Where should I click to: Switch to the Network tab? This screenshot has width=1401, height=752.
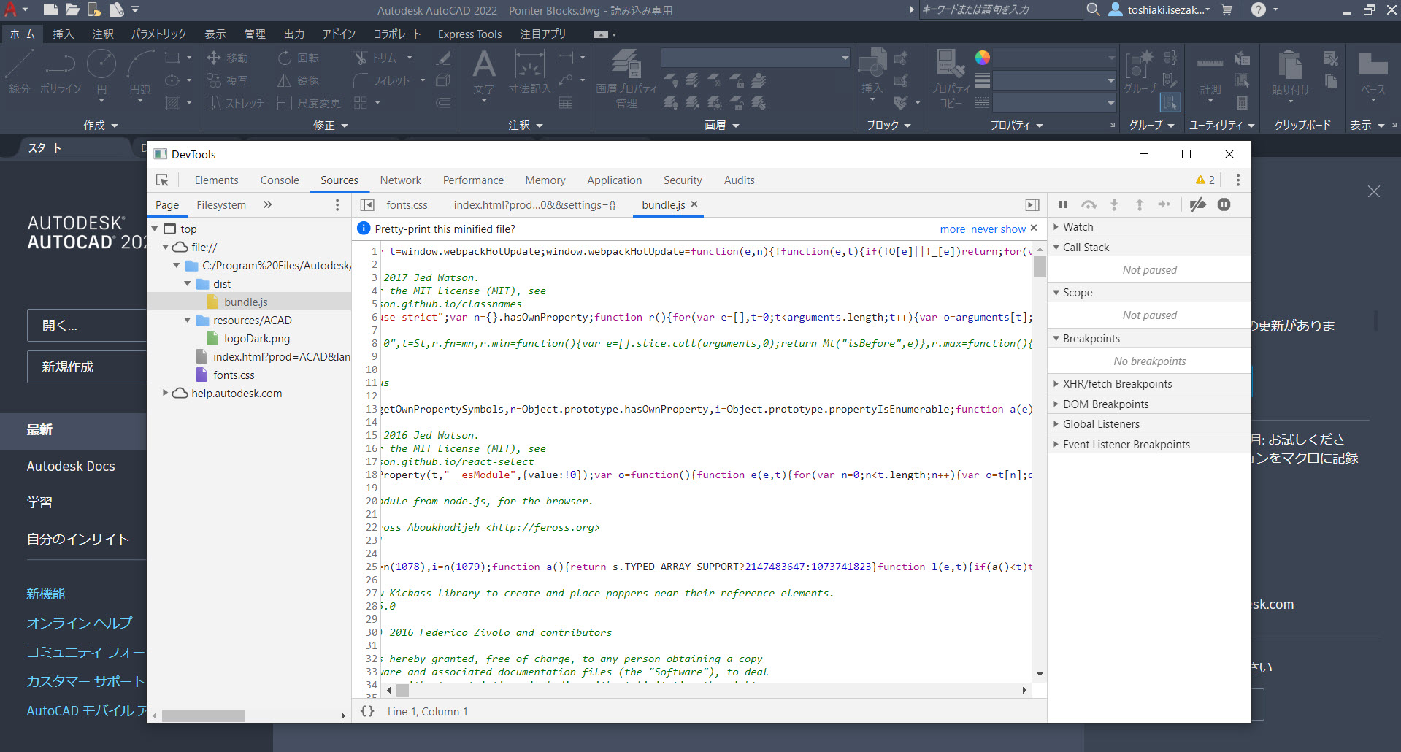click(x=401, y=180)
